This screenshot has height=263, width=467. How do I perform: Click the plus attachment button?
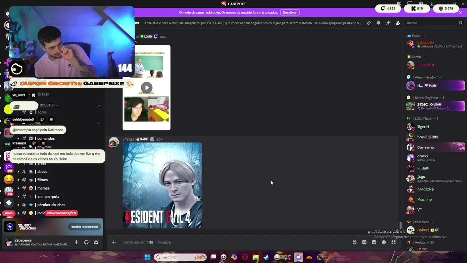tap(114, 242)
